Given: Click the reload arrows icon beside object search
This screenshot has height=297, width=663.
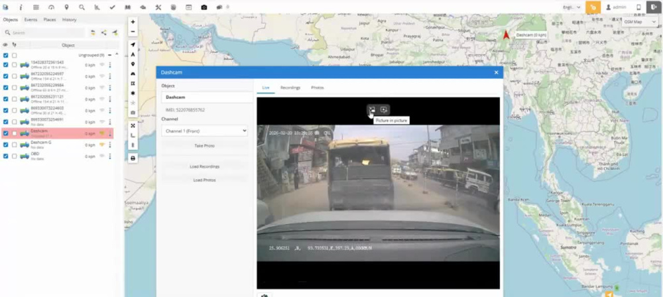Looking at the screenshot, I should coord(93,32).
